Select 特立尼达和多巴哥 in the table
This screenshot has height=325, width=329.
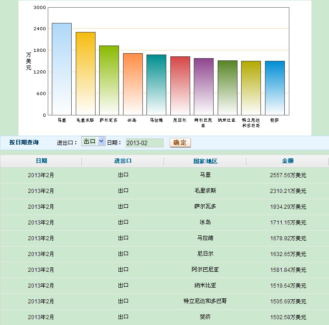[x=205, y=301]
